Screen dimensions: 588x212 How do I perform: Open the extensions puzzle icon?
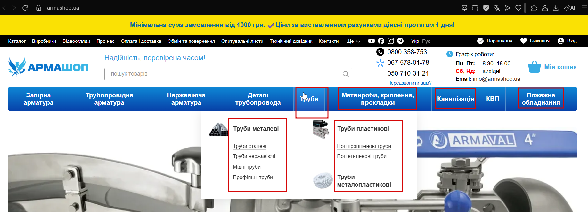coord(534,8)
